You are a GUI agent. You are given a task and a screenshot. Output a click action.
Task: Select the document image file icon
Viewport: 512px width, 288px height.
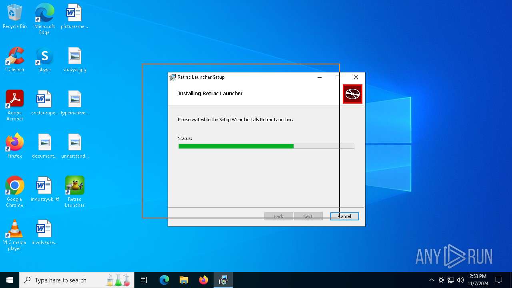(44, 146)
